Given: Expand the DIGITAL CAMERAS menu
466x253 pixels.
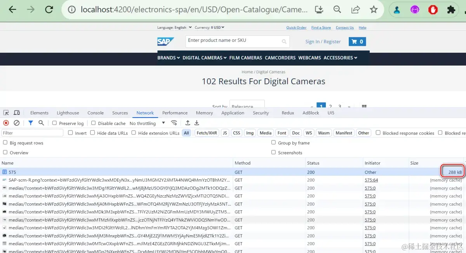Looking at the screenshot, I should 205,58.
